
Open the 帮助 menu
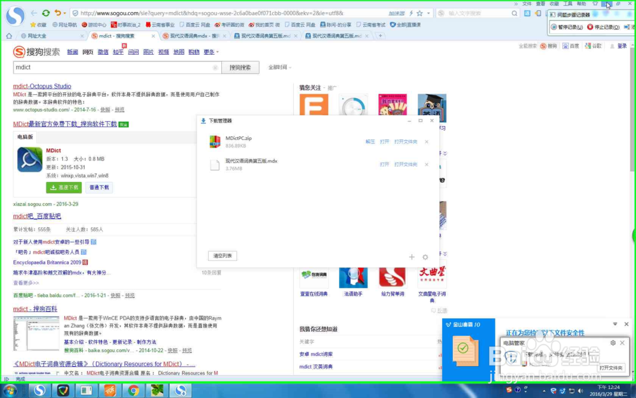click(581, 4)
